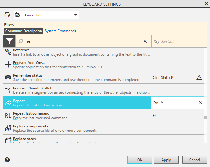This screenshot has height=167, width=210.
Task: Click the Remember status camera icon
Action: coord(8,77)
